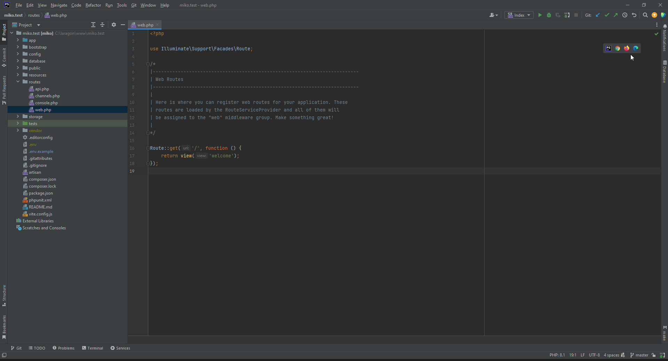Image resolution: width=668 pixels, height=361 pixels.
Task: Select the web.php editor tab
Action: click(145, 25)
